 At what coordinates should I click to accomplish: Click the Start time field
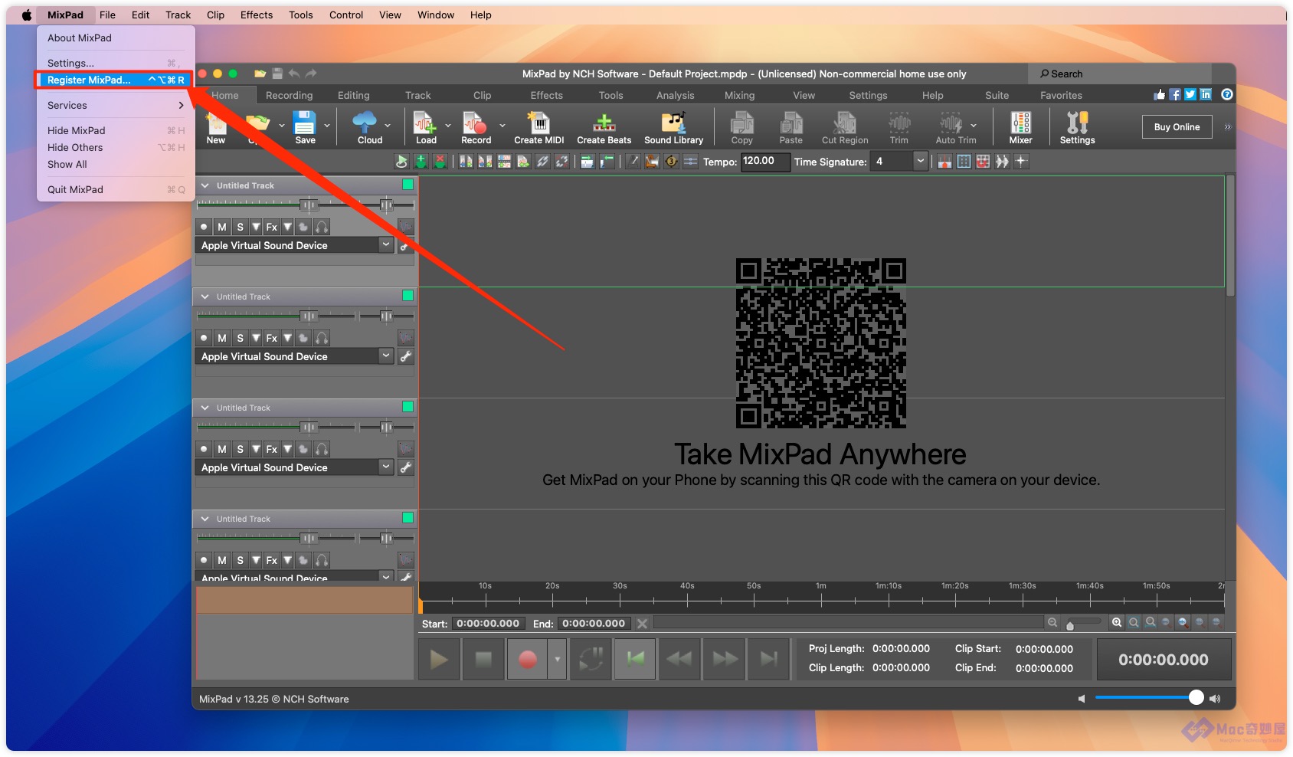[488, 624]
